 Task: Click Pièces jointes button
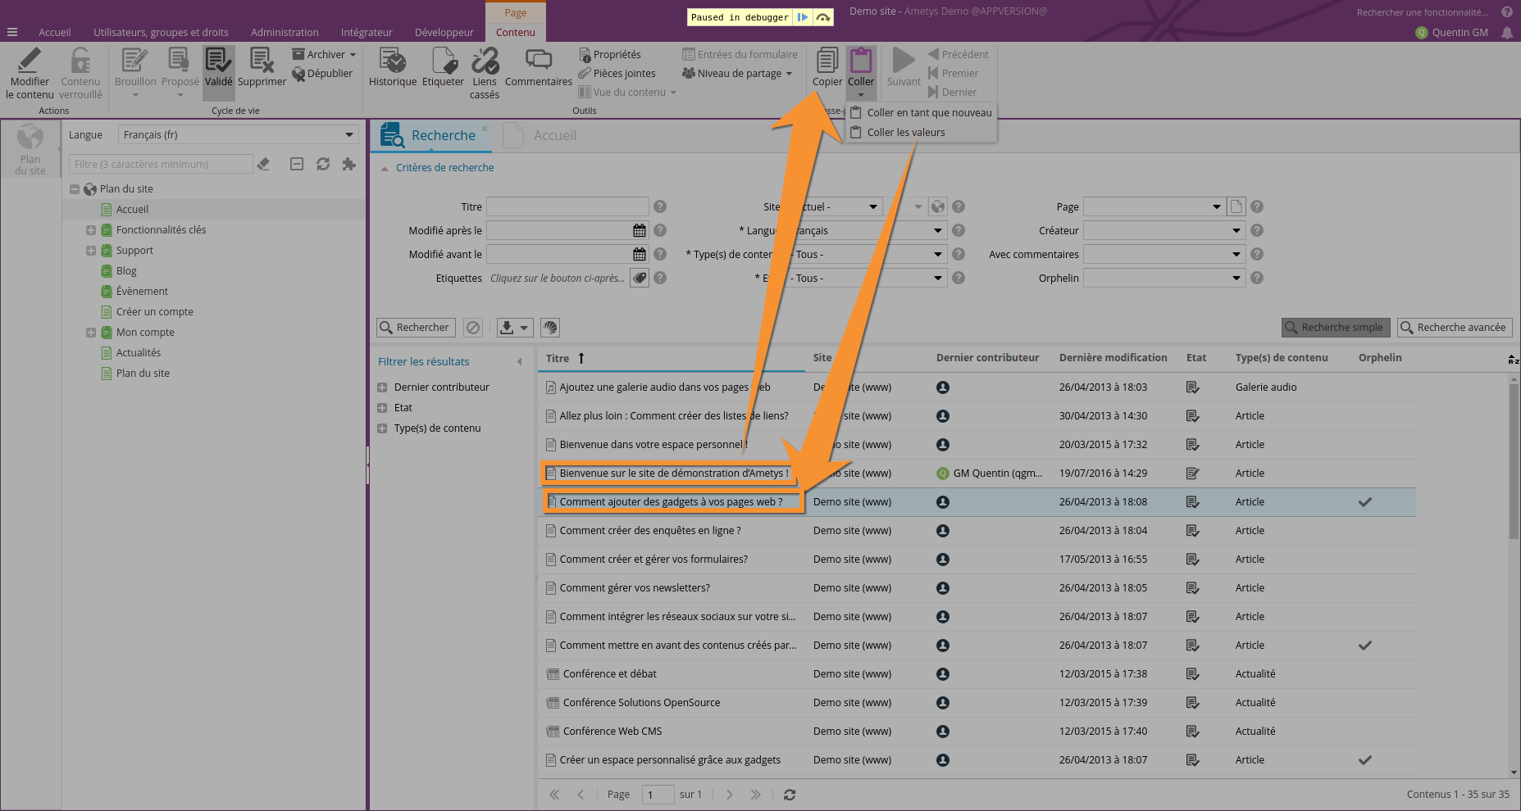617,73
